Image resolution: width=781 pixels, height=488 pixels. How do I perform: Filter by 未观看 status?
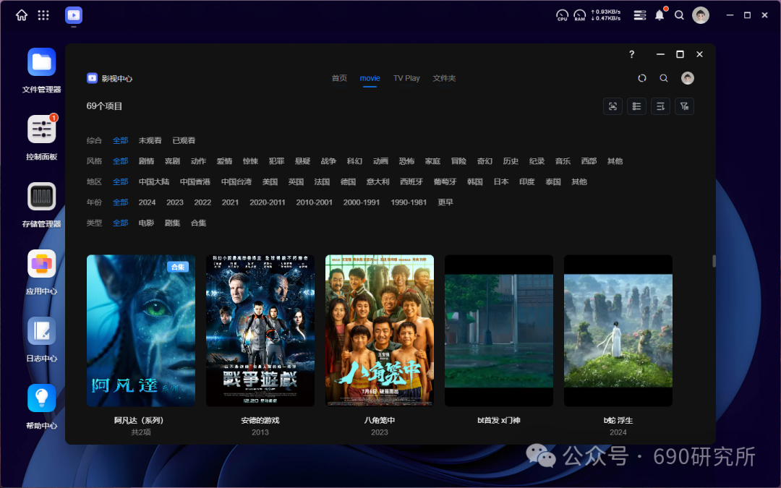(150, 140)
